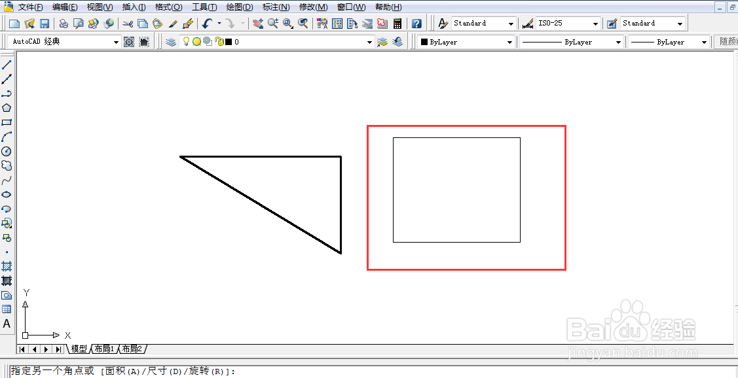The height and width of the screenshot is (378, 738).
Task: Toggle layer 0 viewport freeze
Action: (207, 41)
